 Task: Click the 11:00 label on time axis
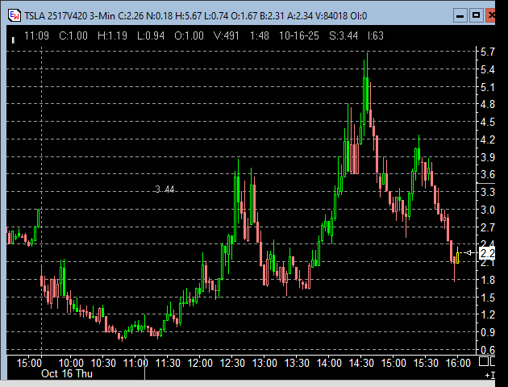[x=135, y=364]
